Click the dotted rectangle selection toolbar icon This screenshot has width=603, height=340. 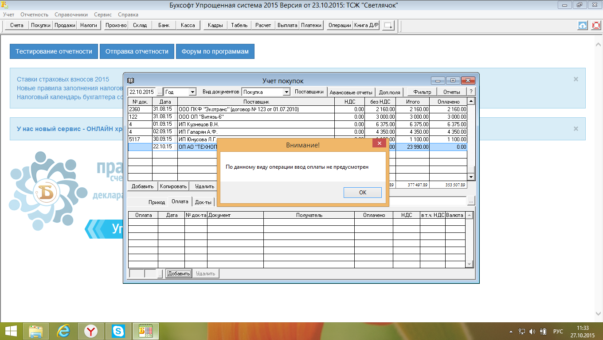point(388,25)
